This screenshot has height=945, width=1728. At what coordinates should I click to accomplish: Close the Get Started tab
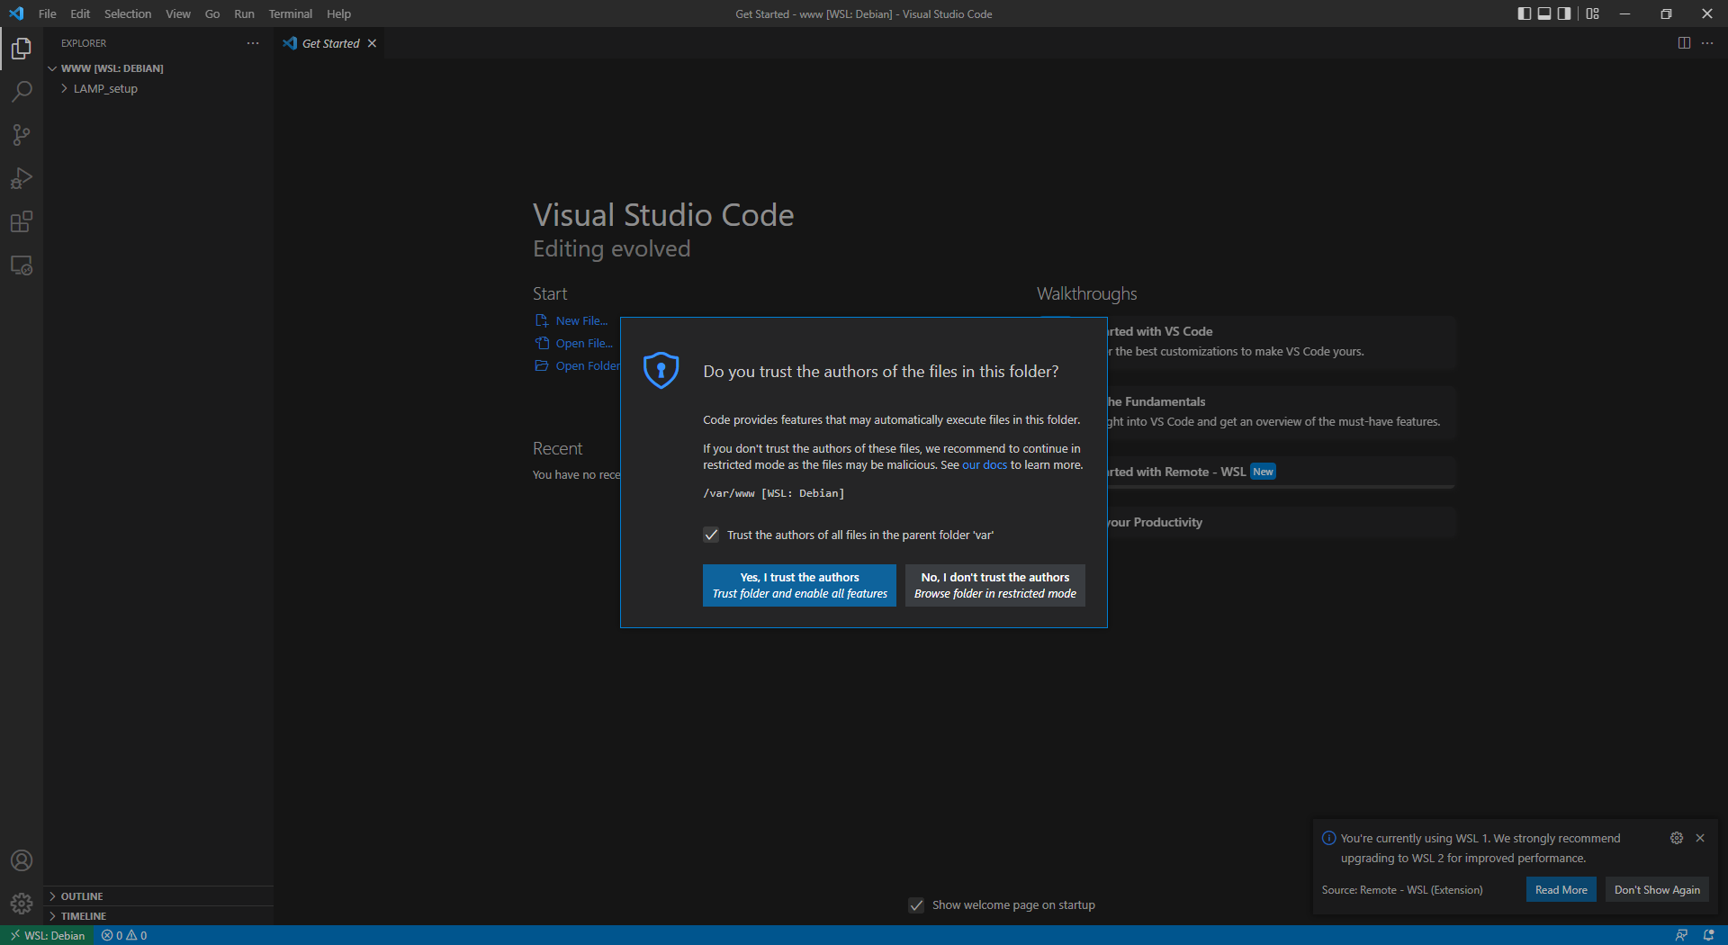372,43
